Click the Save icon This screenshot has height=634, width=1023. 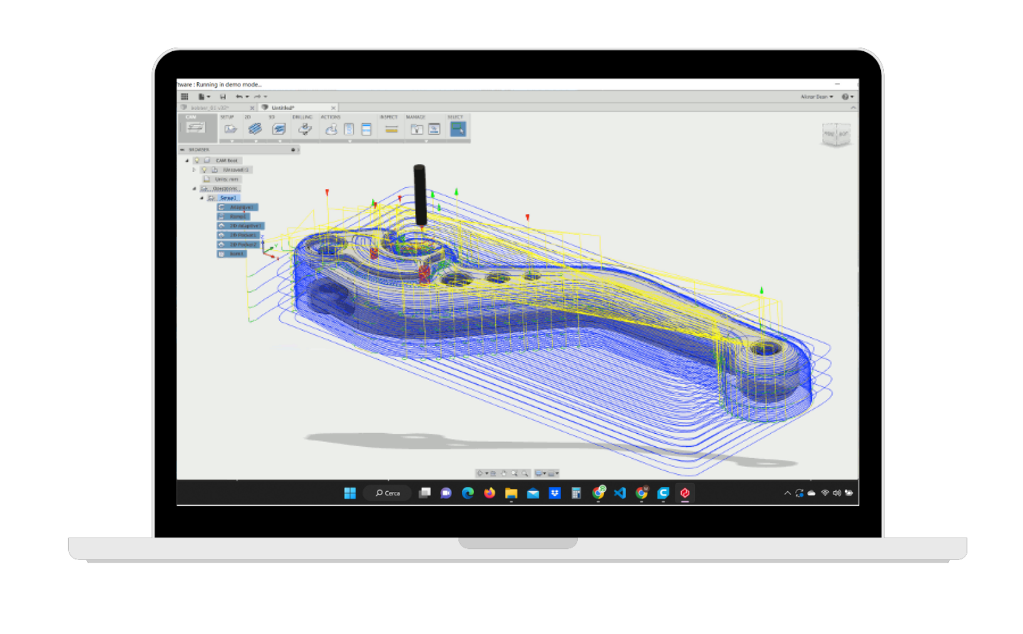pos(223,96)
